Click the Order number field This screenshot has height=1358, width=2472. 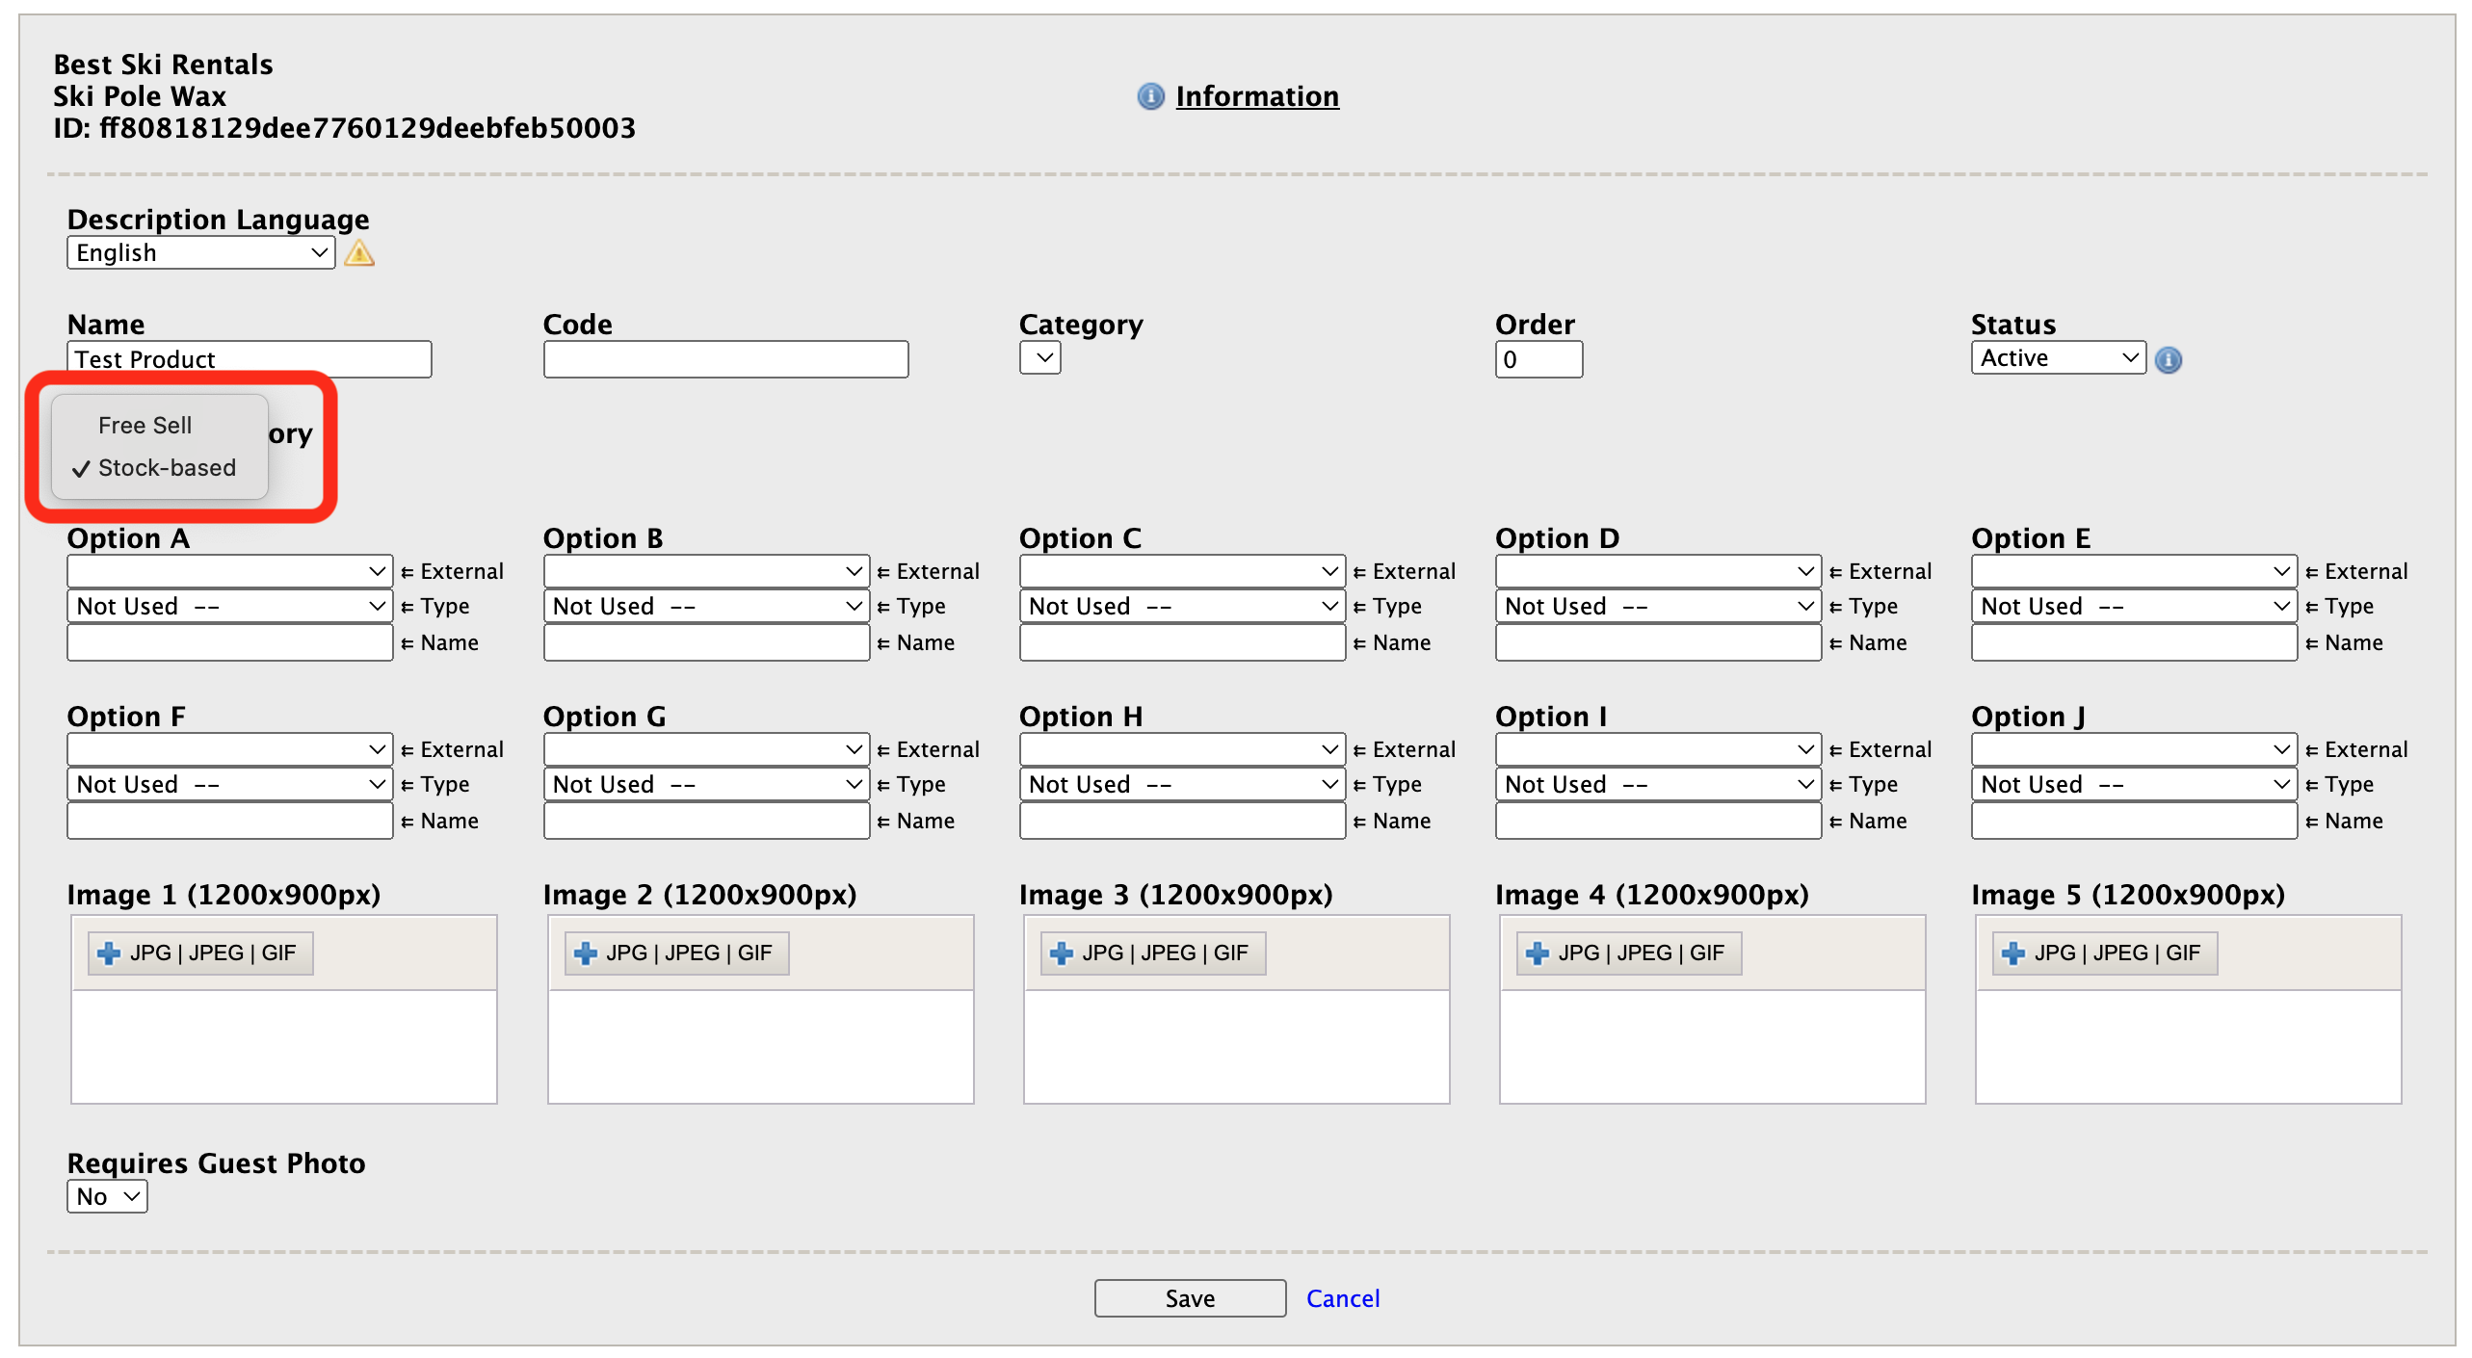(1538, 359)
